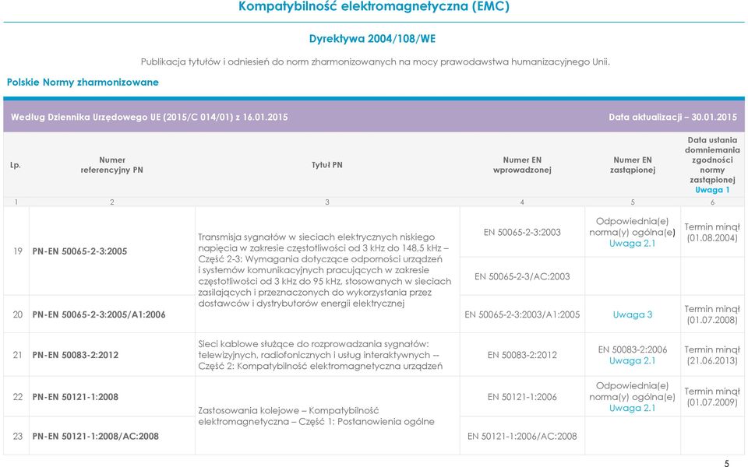Viewport: 748px width, 467px height.
Task: Click the Tytuł PN column header
Action: [327, 165]
